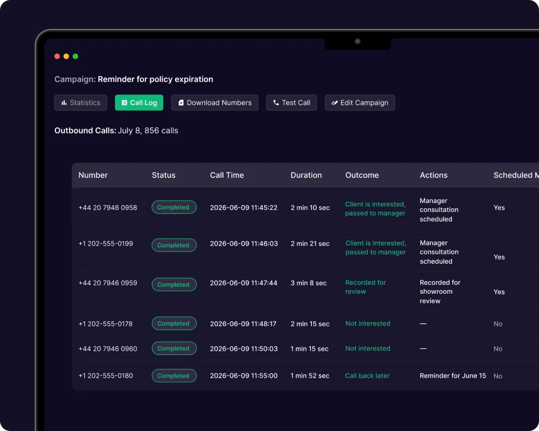Click duration 2 min 21 sec
The width and height of the screenshot is (539, 431).
click(x=310, y=243)
